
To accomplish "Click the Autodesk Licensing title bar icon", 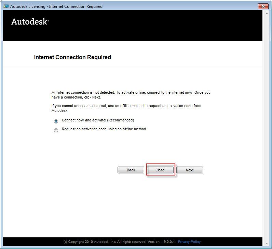I will pos(6,6).
